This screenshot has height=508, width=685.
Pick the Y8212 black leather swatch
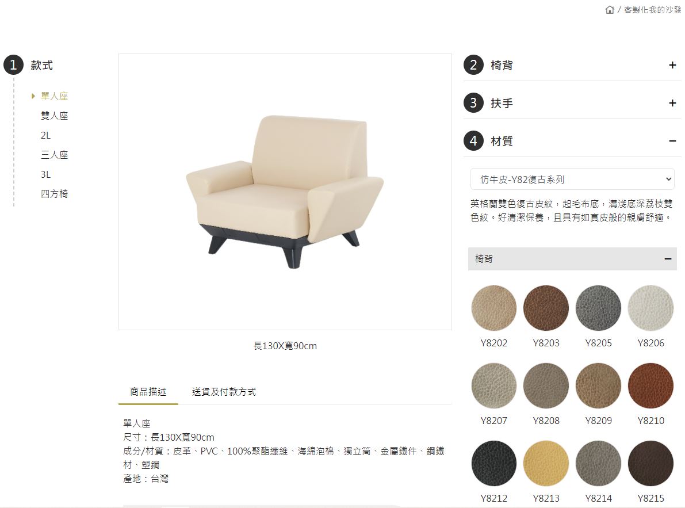coord(493,464)
